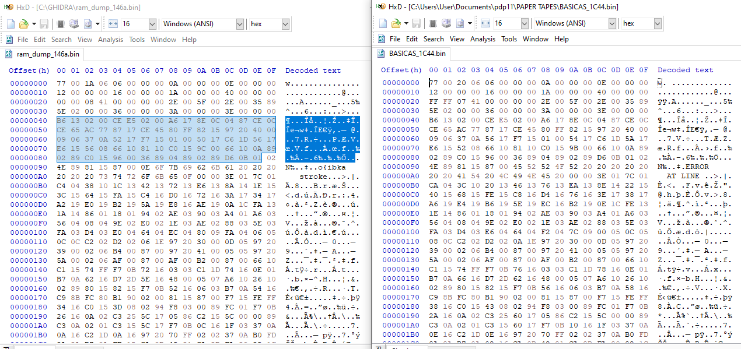Click the Save floppy icon in BASICAS_1C44 window
Viewport: 741px width, 349px height.
(x=417, y=23)
